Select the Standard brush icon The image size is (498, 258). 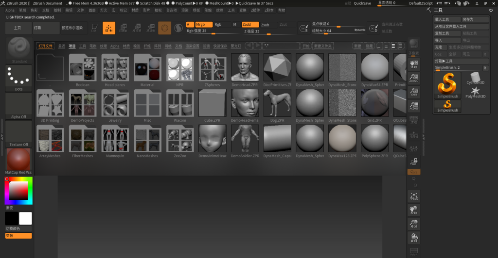(x=19, y=49)
